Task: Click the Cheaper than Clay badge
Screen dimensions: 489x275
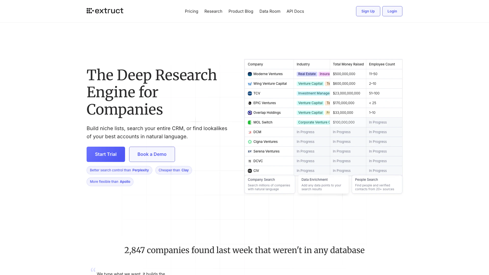Action: pyautogui.click(x=173, y=170)
